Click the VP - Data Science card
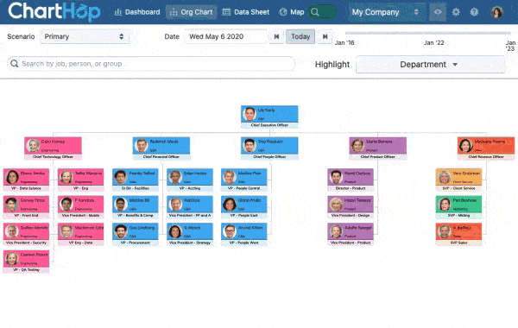Viewport: 518px width, 328px height. pos(26,180)
